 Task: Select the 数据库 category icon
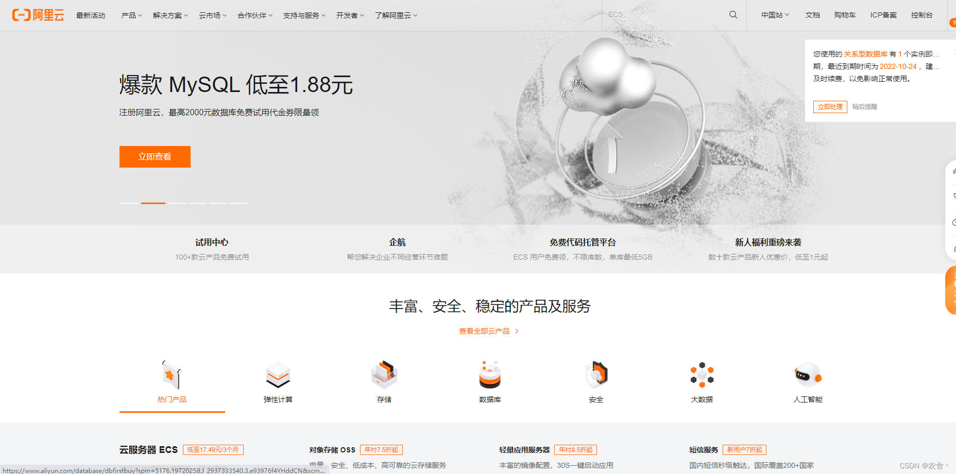pyautogui.click(x=490, y=375)
